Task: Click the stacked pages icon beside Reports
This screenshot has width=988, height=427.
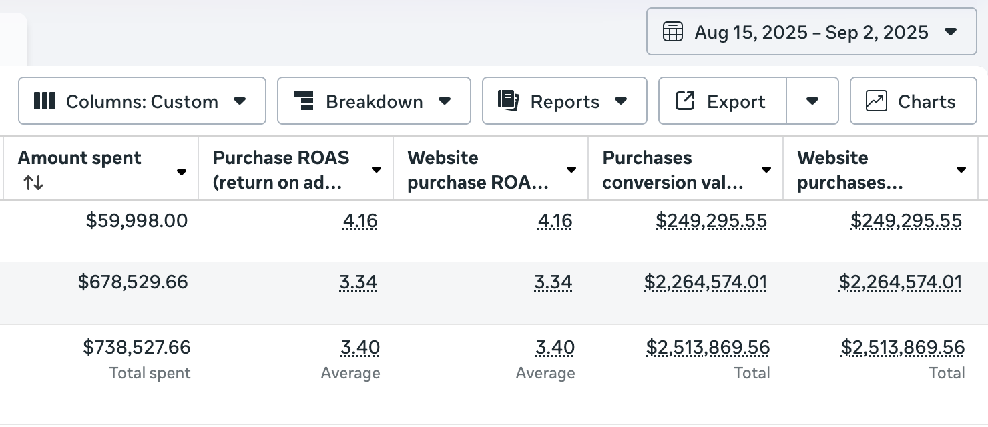Action: (x=507, y=101)
